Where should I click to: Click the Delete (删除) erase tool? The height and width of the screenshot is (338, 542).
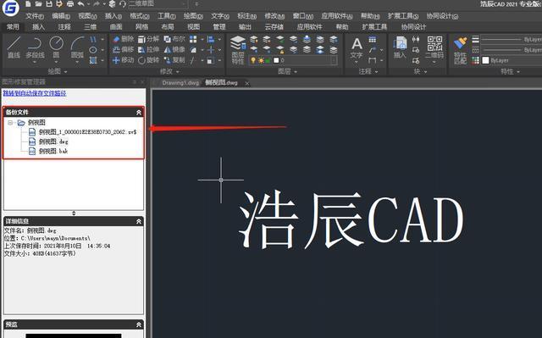[124, 39]
